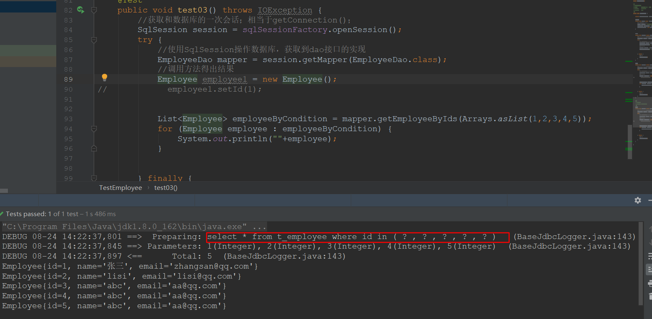This screenshot has height=319, width=652.
Task: Select the test03() breadcrumb
Action: [x=166, y=188]
